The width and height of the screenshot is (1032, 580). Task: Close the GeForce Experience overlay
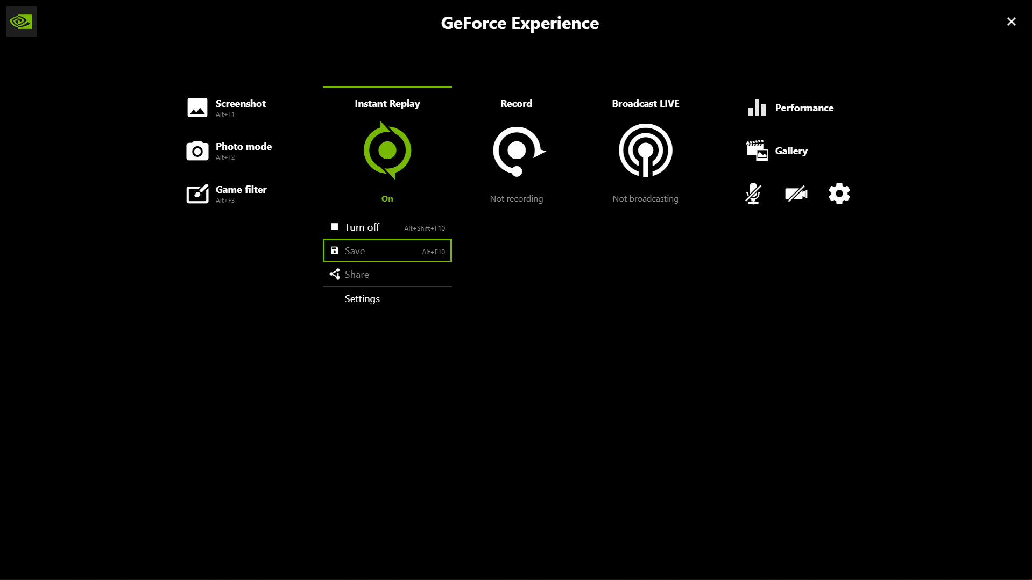click(1012, 22)
